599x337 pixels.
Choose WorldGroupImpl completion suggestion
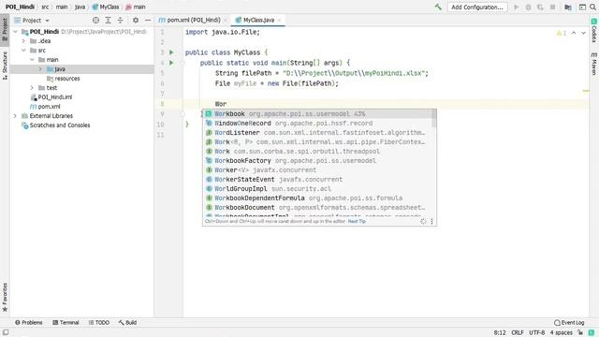coord(317,189)
